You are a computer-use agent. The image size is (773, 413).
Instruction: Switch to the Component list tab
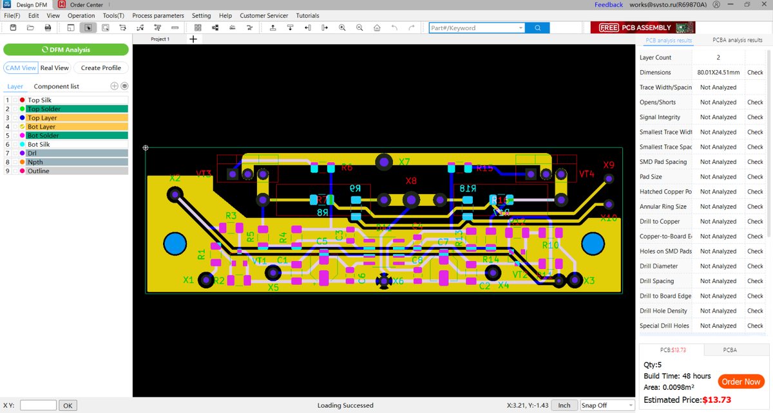tap(57, 86)
